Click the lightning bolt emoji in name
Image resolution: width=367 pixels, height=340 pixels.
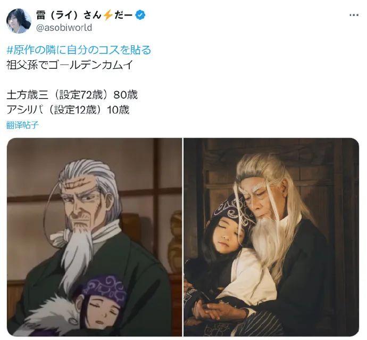point(107,15)
